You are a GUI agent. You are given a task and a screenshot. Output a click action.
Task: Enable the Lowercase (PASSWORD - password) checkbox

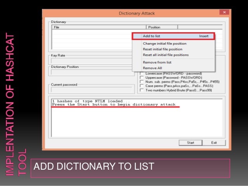click(142, 73)
